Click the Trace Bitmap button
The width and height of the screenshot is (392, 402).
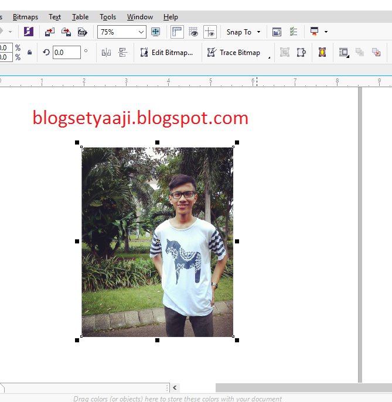[234, 53]
